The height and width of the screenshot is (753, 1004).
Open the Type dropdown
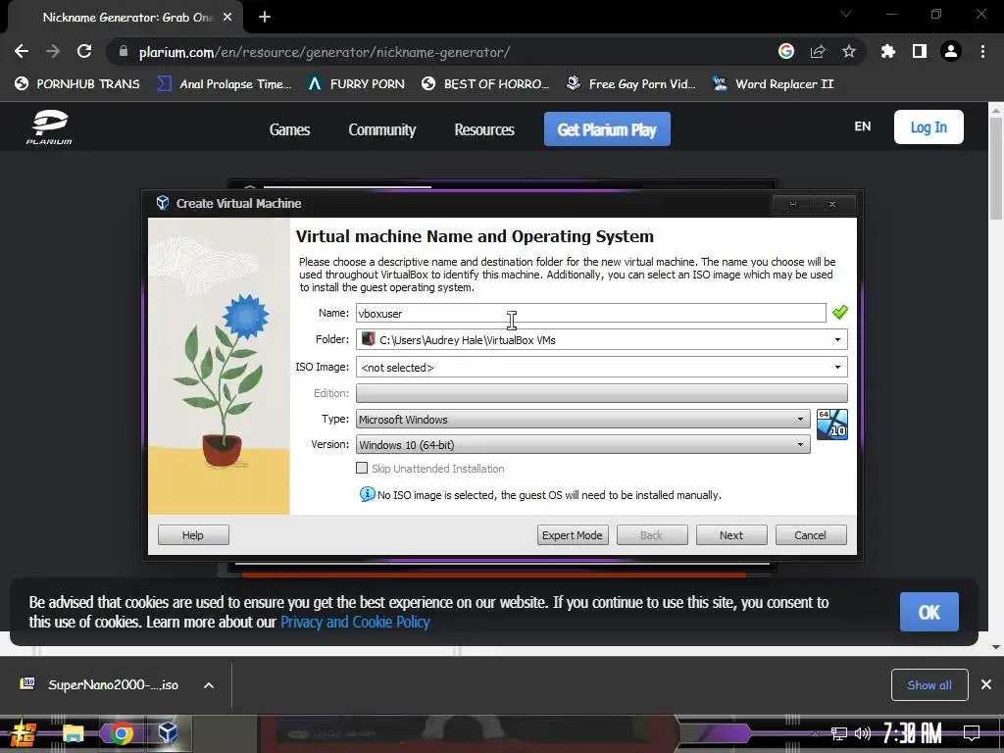[582, 419]
